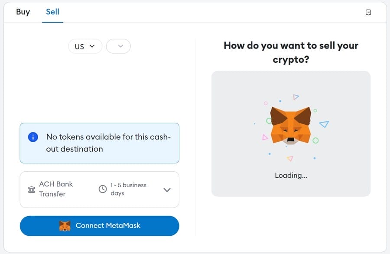Click the order history icon top right
390x254 pixels.
click(368, 12)
